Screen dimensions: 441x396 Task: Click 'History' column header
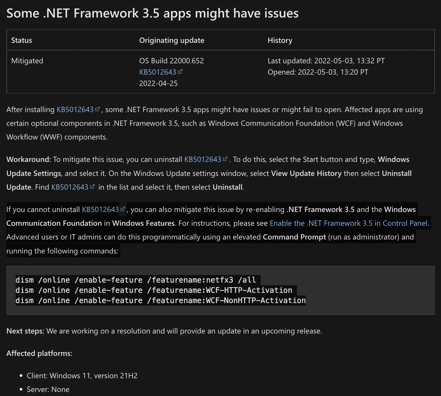(x=280, y=40)
